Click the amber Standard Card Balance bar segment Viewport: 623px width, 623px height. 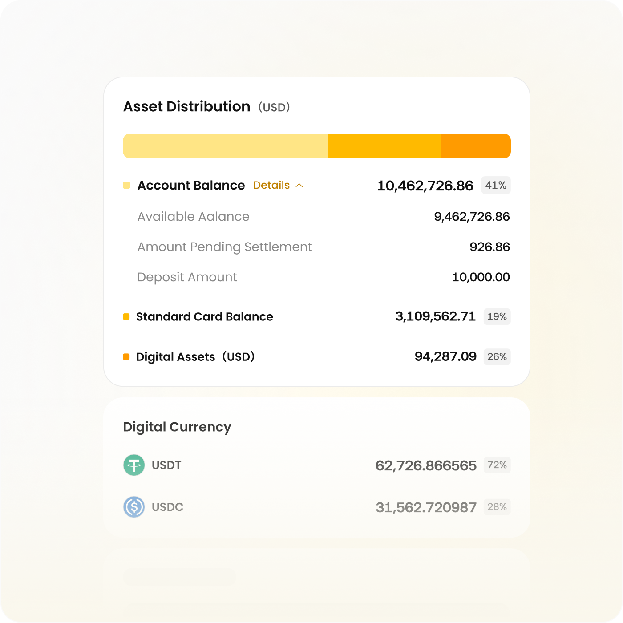tap(385, 146)
